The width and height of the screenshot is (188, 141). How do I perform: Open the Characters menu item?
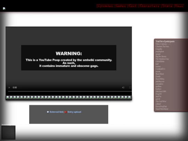point(149,6)
